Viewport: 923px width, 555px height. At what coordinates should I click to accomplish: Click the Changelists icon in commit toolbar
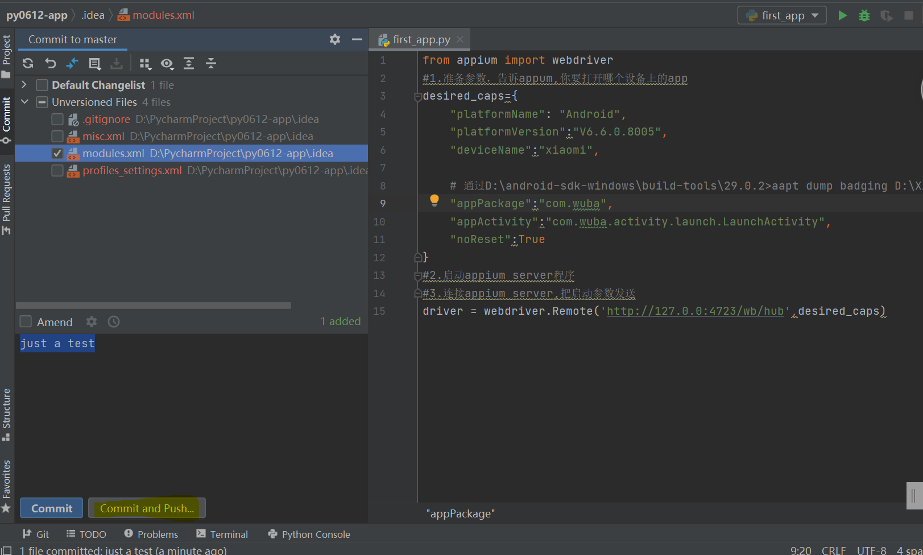coord(95,63)
